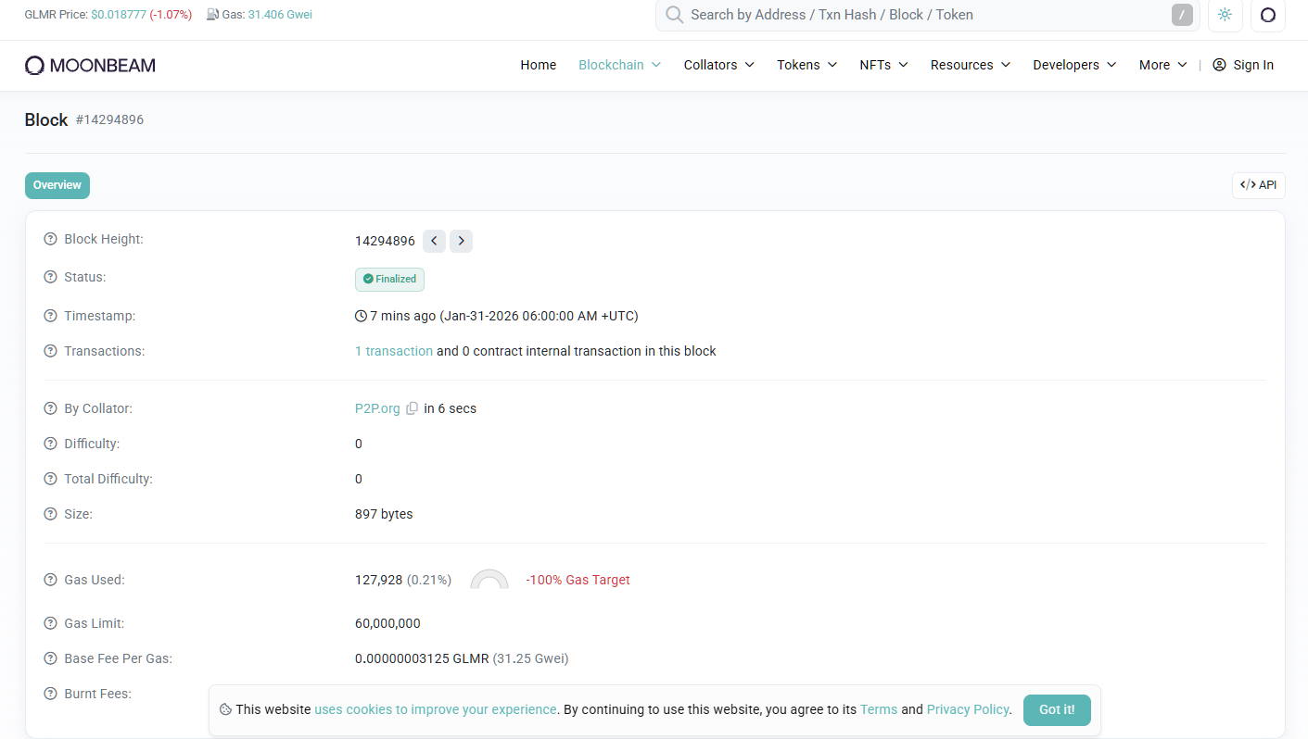The height and width of the screenshot is (739, 1308).
Task: Click help icon beside Difficulty
Action: pyautogui.click(x=51, y=444)
